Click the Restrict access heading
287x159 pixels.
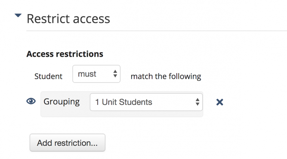[x=68, y=19]
